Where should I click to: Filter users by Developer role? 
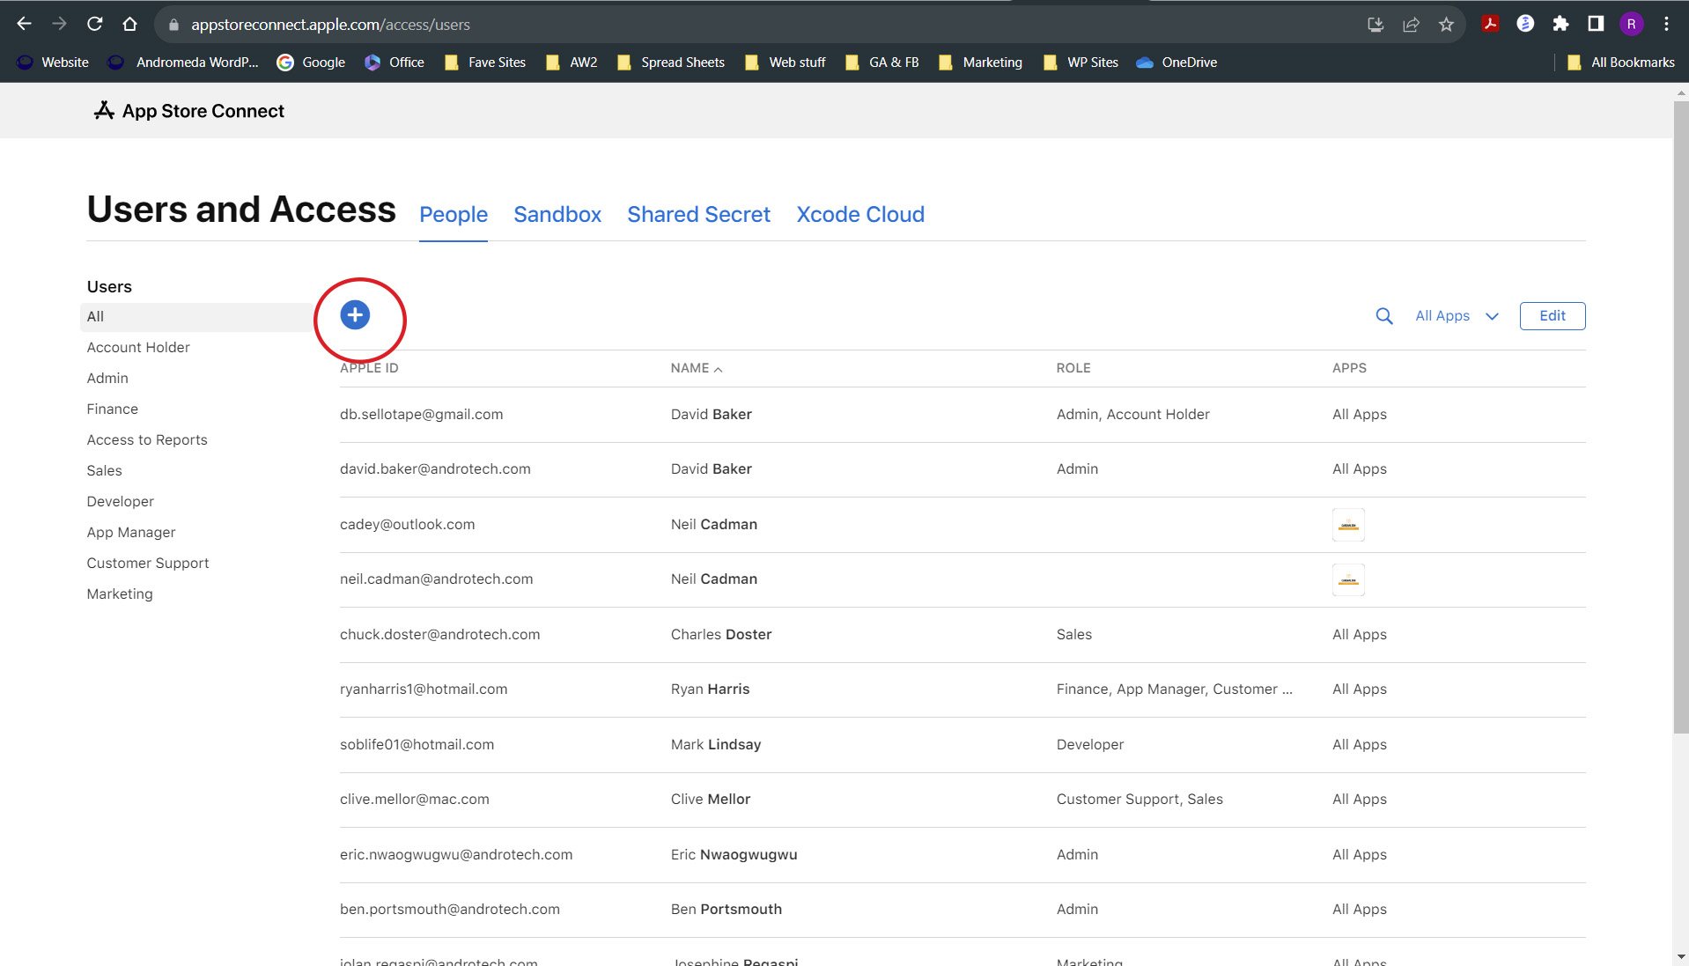coord(120,502)
